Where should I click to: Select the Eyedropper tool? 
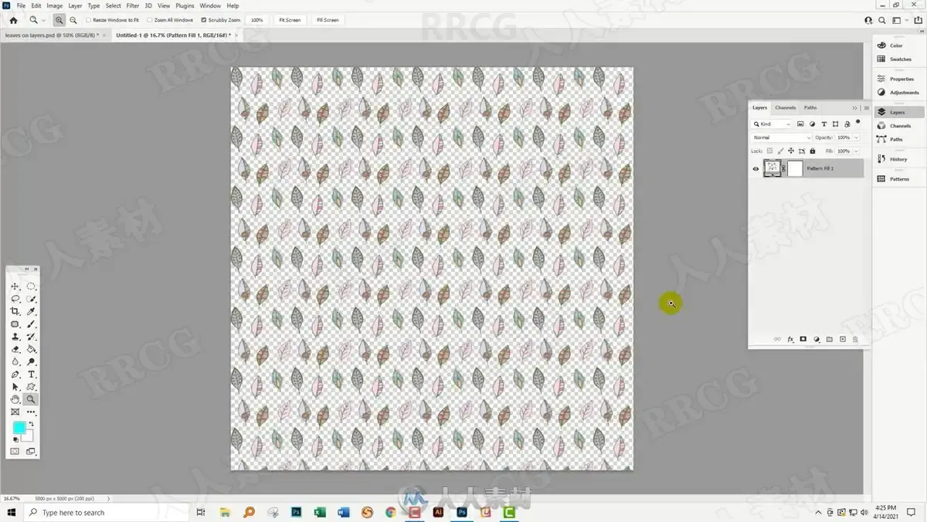click(x=31, y=311)
